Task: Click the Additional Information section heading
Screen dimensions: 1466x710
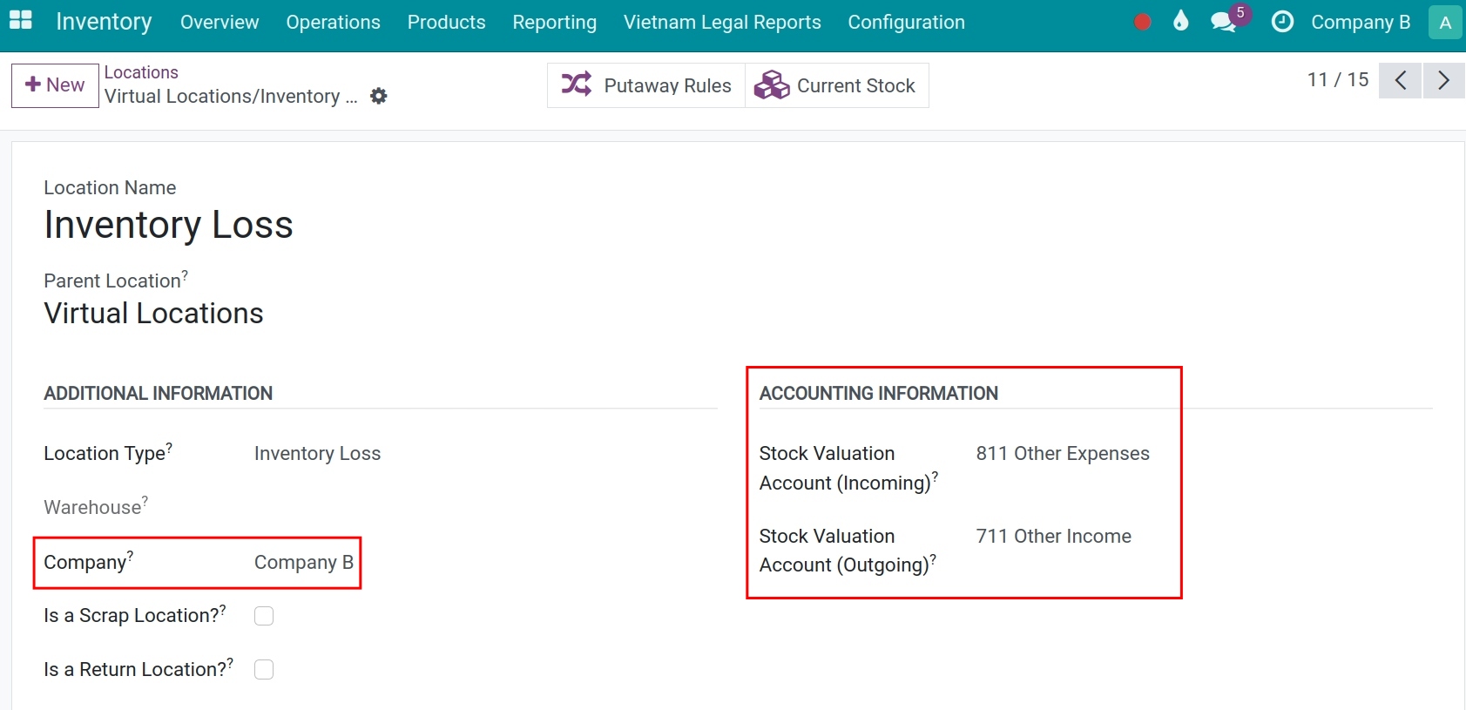Action: coord(158,393)
